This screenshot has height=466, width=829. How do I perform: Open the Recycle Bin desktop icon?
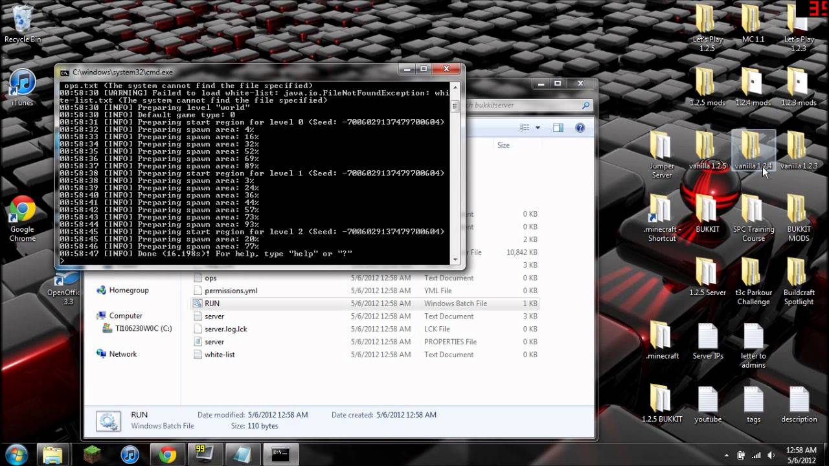pyautogui.click(x=22, y=25)
